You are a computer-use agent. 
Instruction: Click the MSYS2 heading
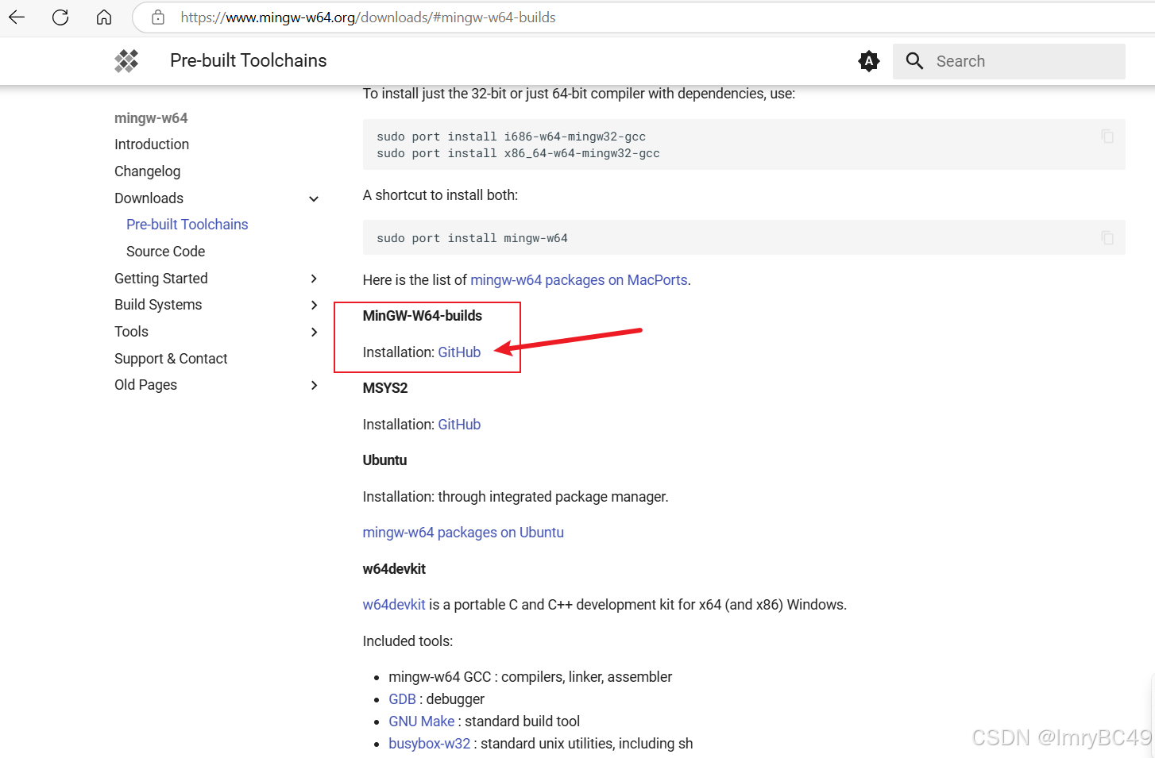[385, 388]
